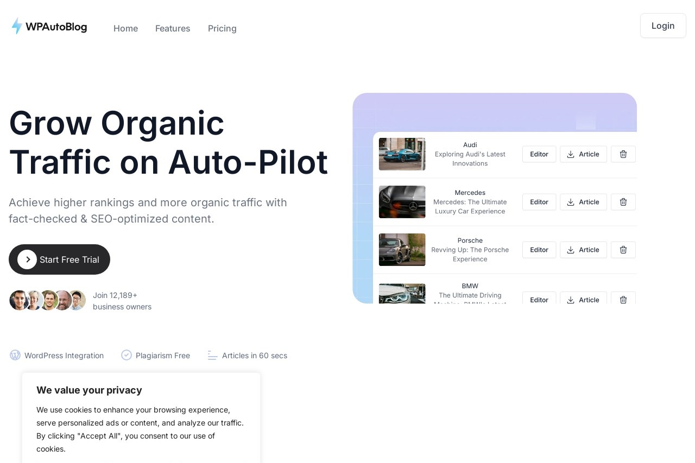
Task: Click arrow icon in Start Free Trial
Action: [27, 259]
